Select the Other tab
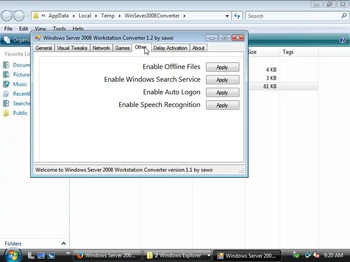The image size is (350, 262). pos(141,47)
